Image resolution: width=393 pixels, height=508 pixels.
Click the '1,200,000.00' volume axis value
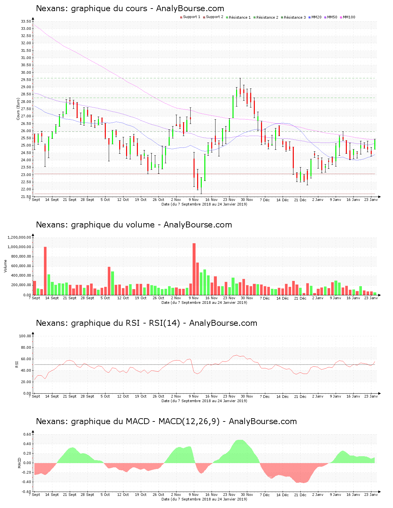[19, 237]
